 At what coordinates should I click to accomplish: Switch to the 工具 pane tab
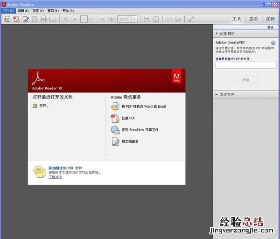(237, 19)
